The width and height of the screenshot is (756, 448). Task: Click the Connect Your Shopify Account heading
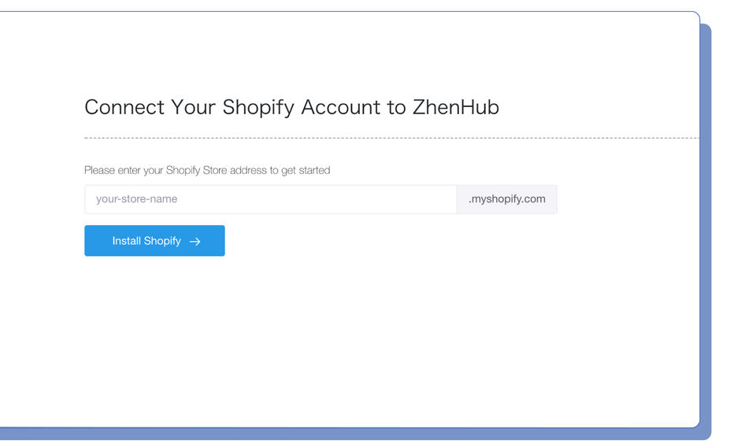tap(291, 107)
